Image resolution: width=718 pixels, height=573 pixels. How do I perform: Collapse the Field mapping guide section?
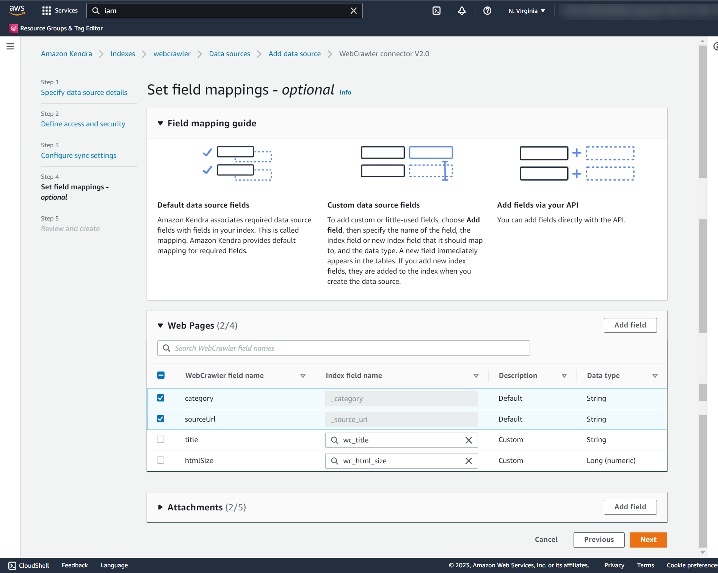point(160,123)
